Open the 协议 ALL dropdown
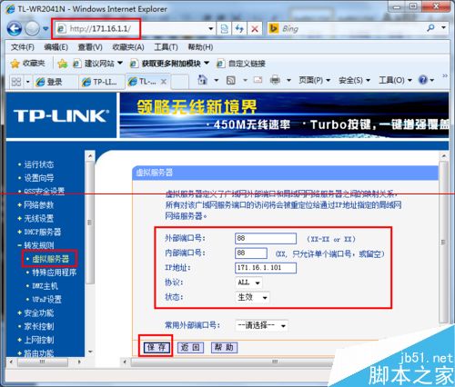This screenshot has width=455, height=387. point(248,283)
